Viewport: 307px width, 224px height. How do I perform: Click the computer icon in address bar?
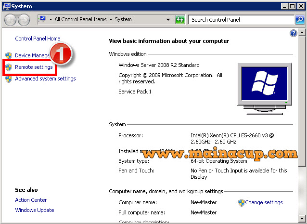42,19
